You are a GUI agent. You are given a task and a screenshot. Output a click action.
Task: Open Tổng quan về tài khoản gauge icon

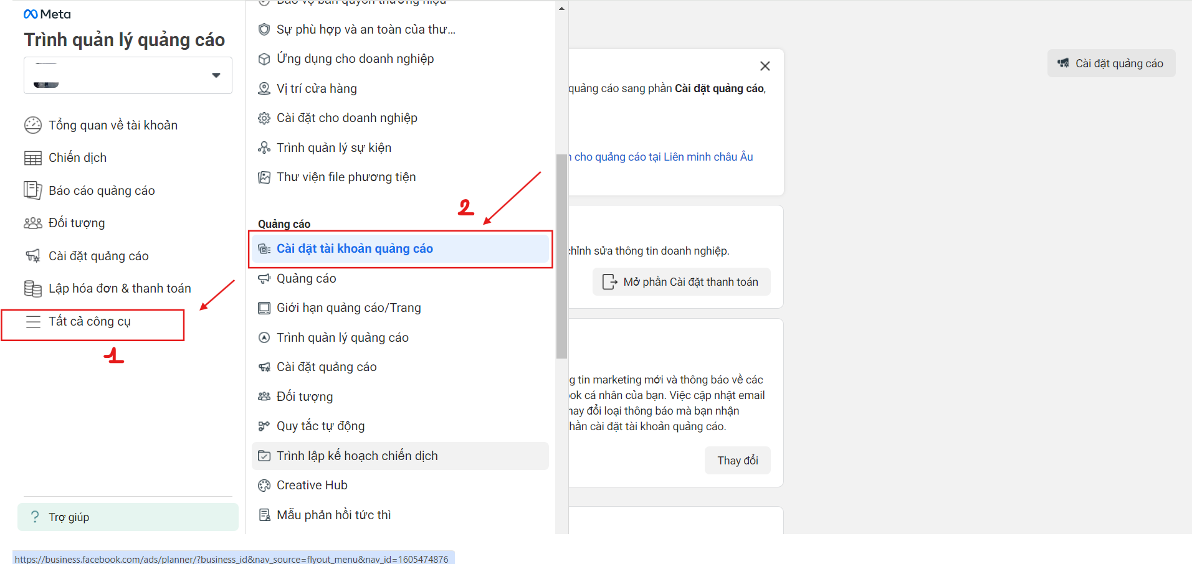point(33,125)
